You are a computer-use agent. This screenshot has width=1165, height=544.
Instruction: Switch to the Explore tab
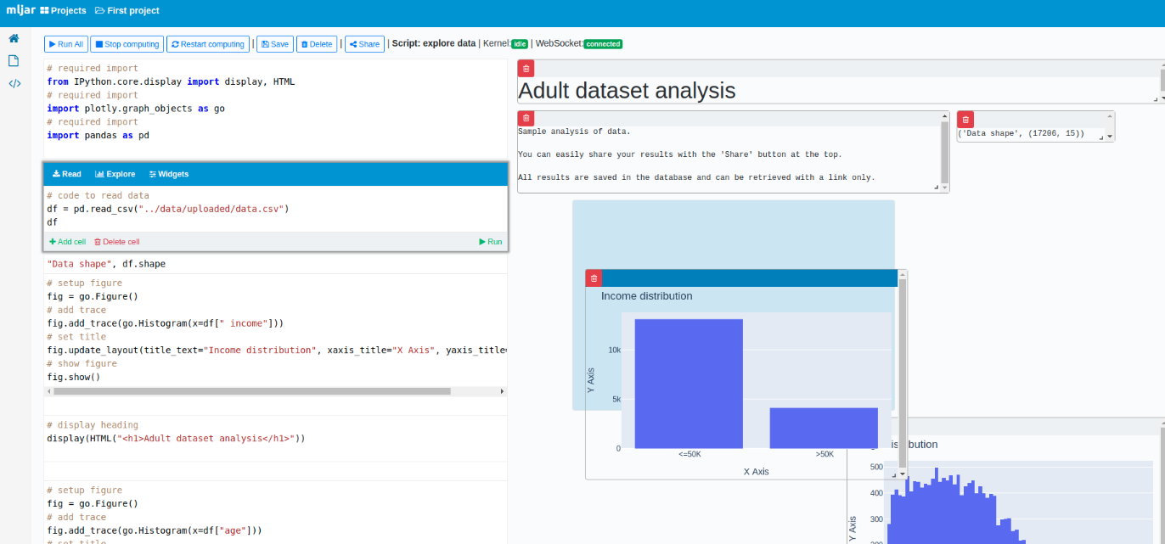pyautogui.click(x=115, y=174)
